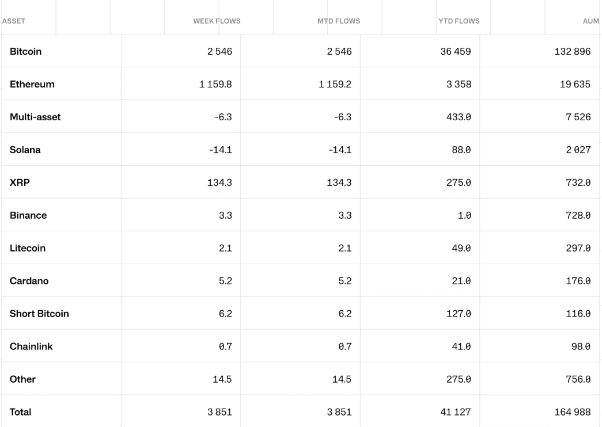The image size is (602, 427).
Task: Click the Binance asset name
Action: click(x=28, y=215)
